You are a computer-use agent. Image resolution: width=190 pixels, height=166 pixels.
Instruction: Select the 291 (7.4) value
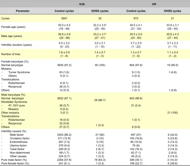tap(64, 142)
